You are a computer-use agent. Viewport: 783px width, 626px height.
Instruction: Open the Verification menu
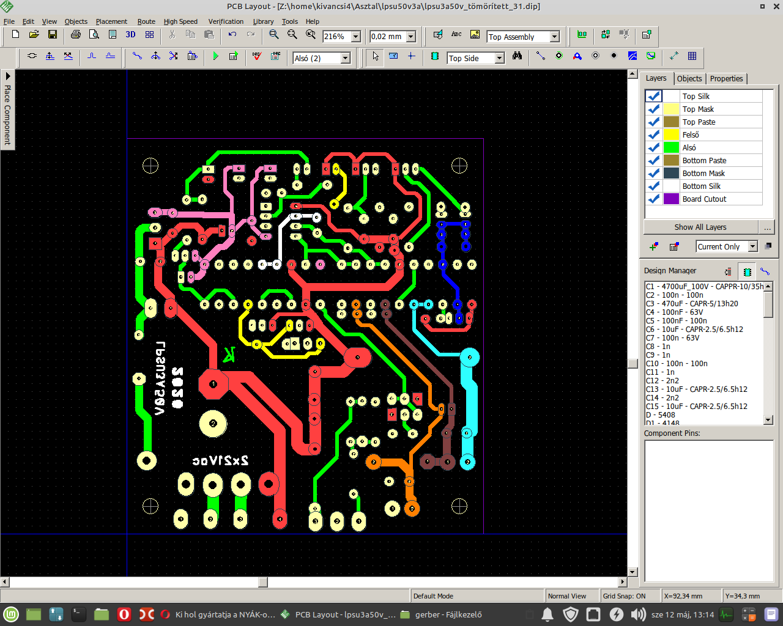coord(226,21)
